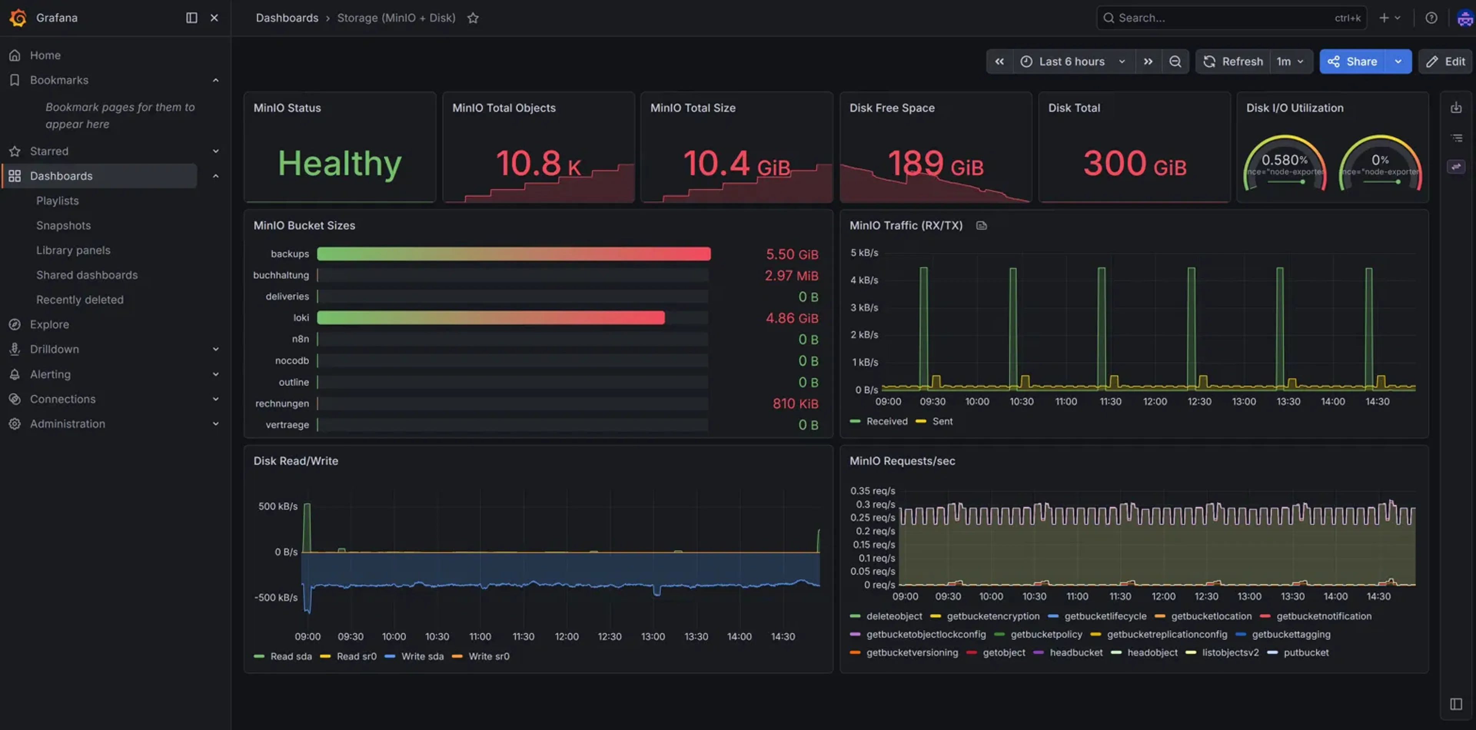
Task: Zoom out the time range
Action: 1175,61
